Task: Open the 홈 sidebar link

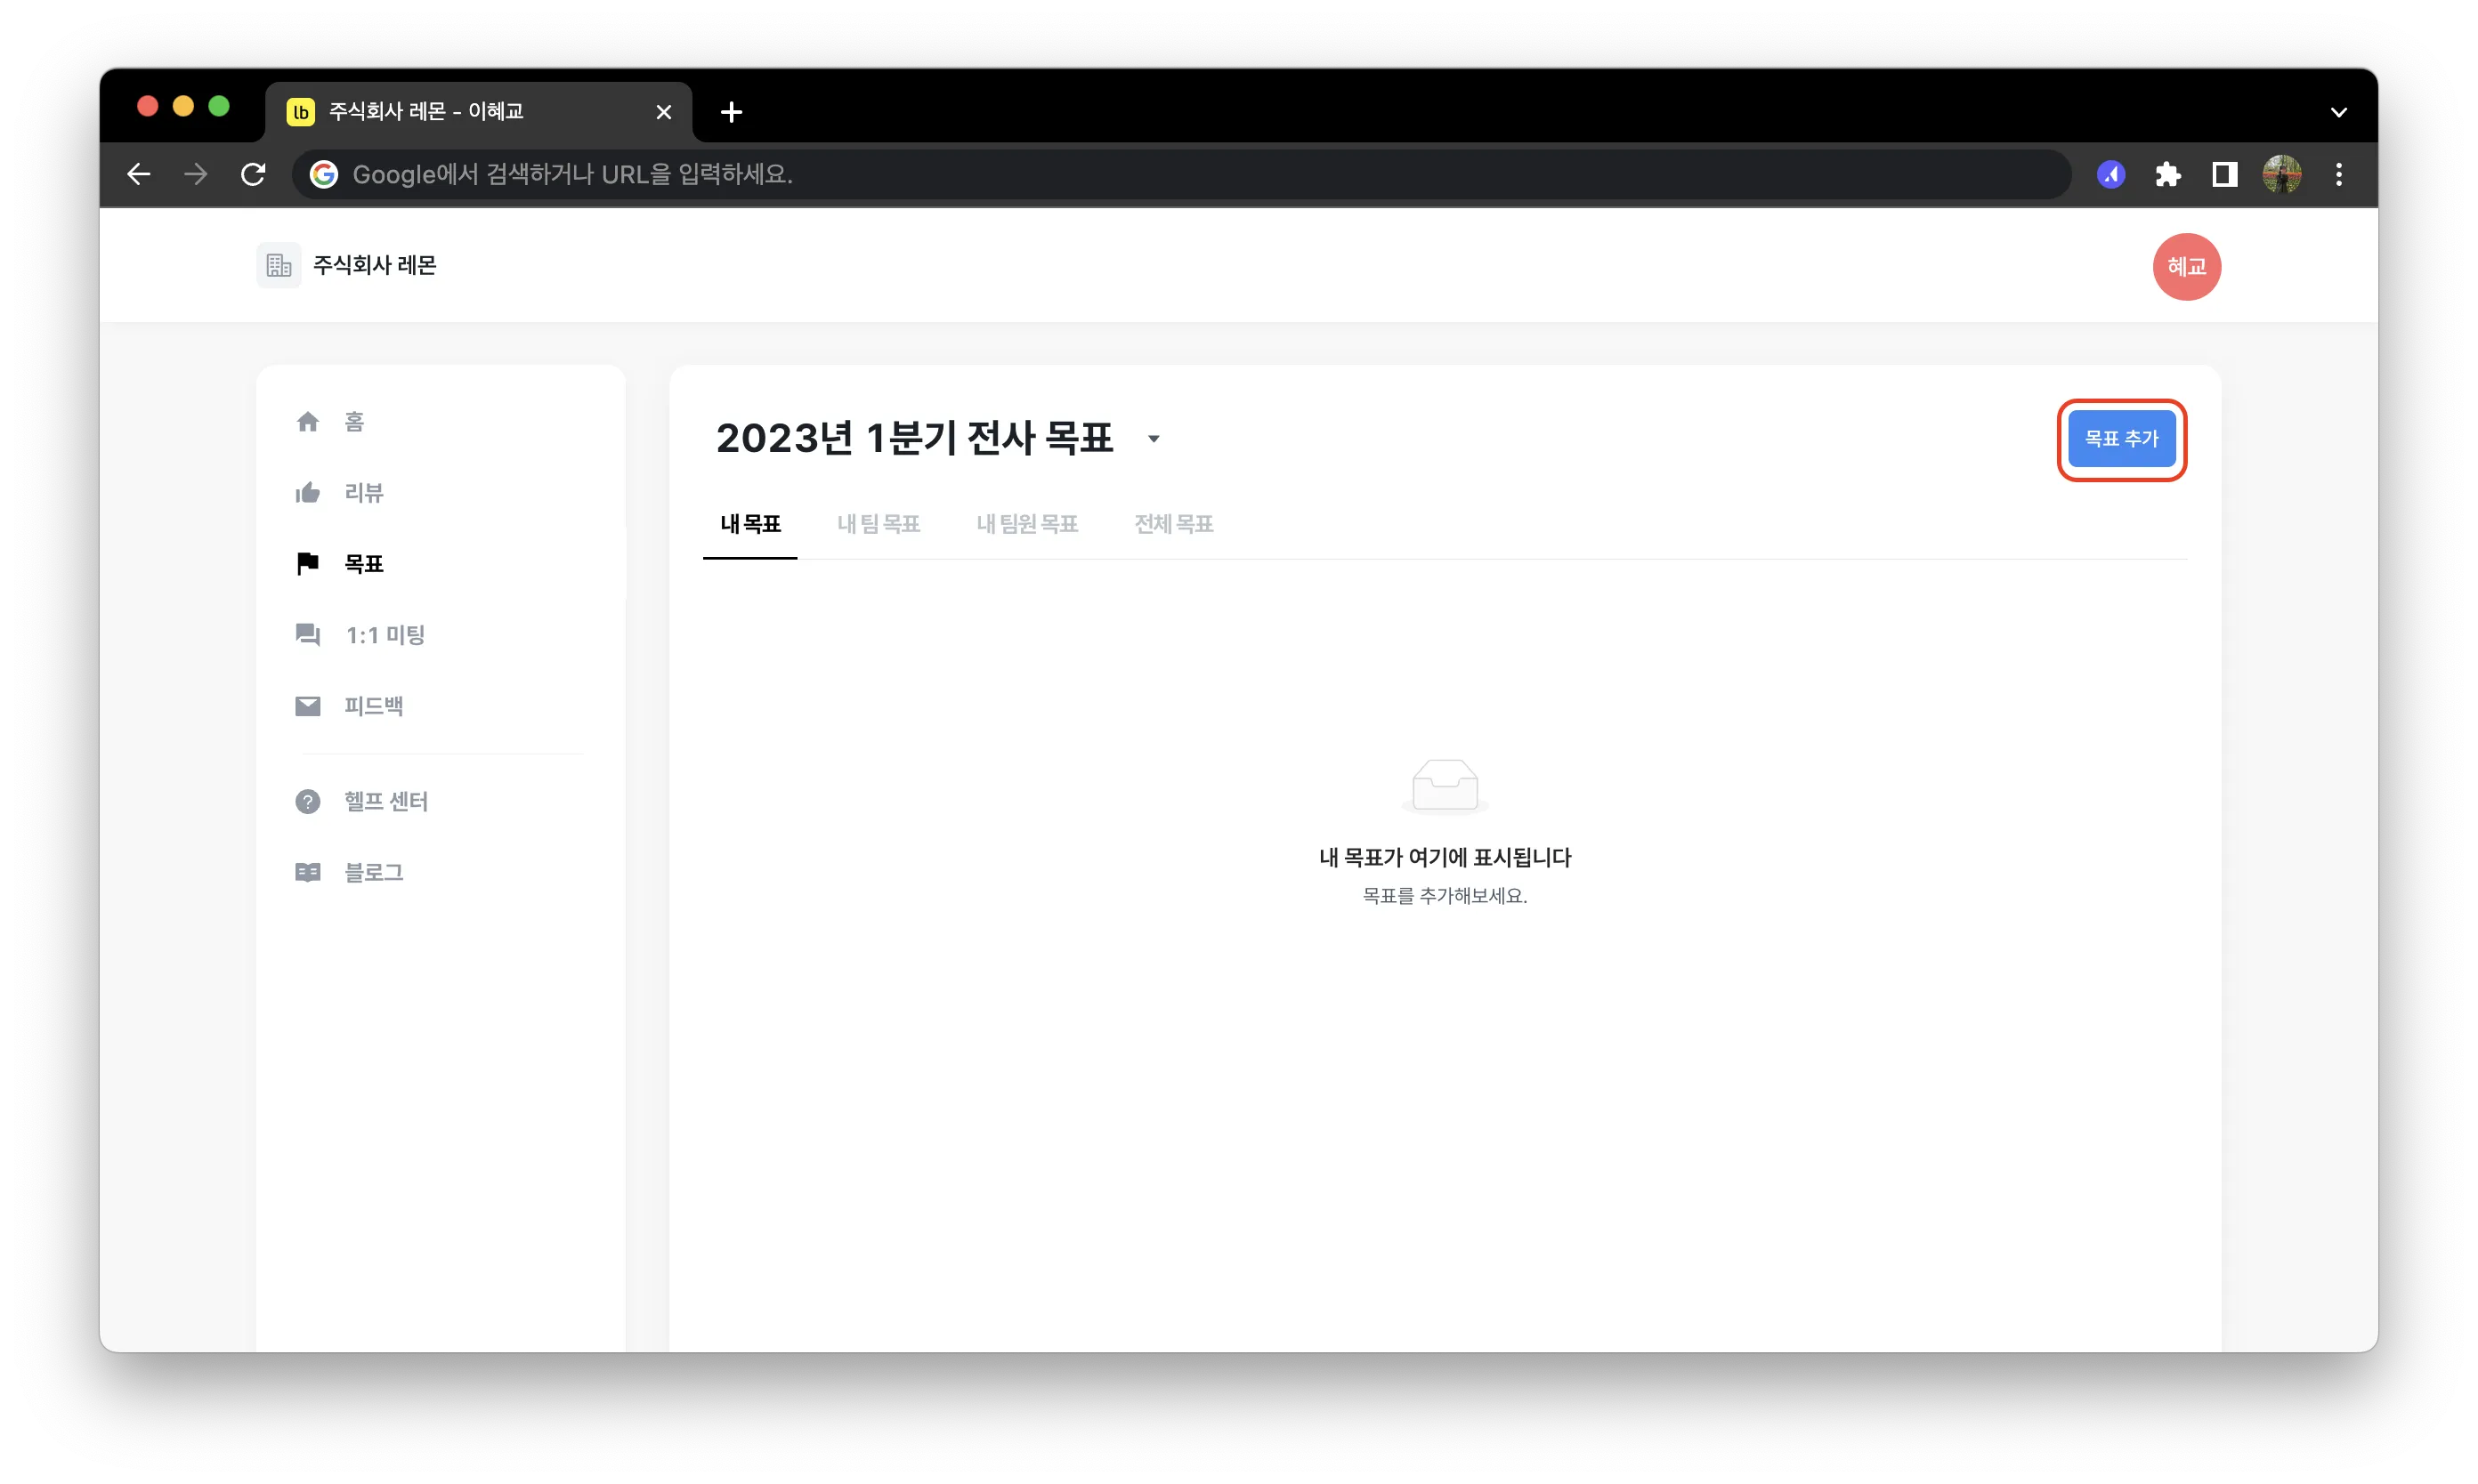Action: pyautogui.click(x=354, y=422)
